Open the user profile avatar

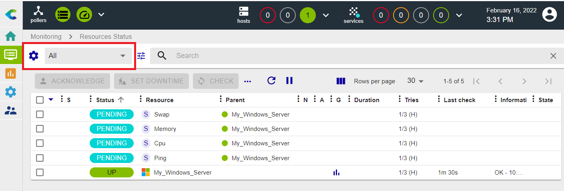[549, 14]
